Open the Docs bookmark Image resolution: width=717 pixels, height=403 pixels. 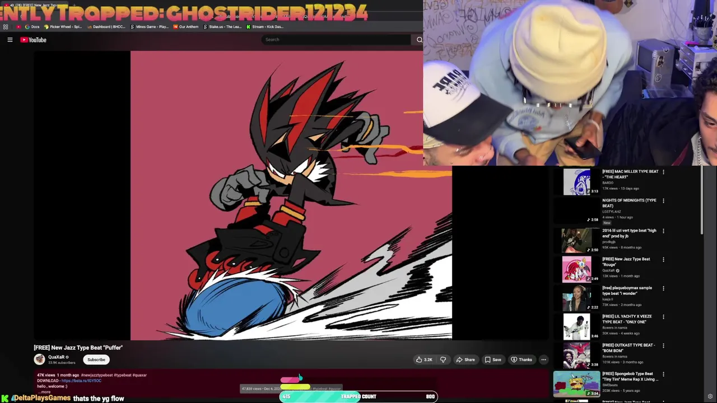coord(32,27)
